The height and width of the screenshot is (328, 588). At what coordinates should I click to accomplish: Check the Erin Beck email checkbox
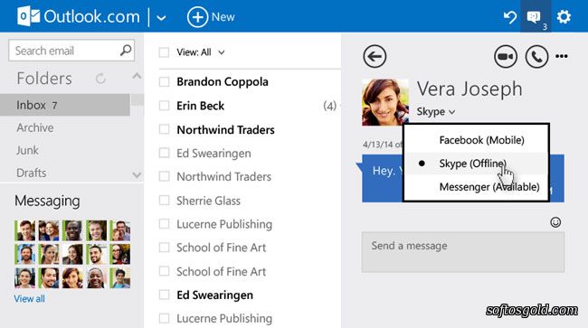tap(164, 106)
